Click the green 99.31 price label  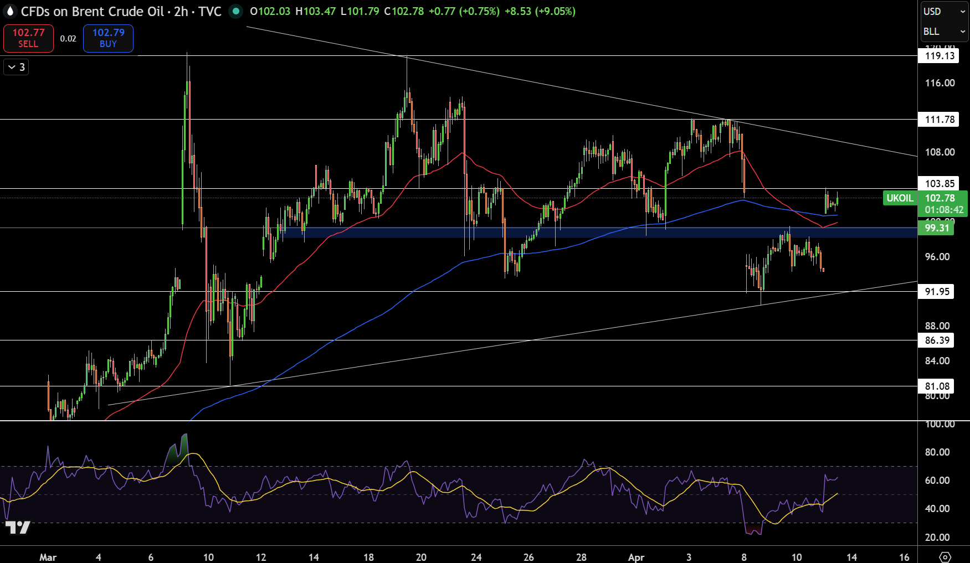(936, 228)
